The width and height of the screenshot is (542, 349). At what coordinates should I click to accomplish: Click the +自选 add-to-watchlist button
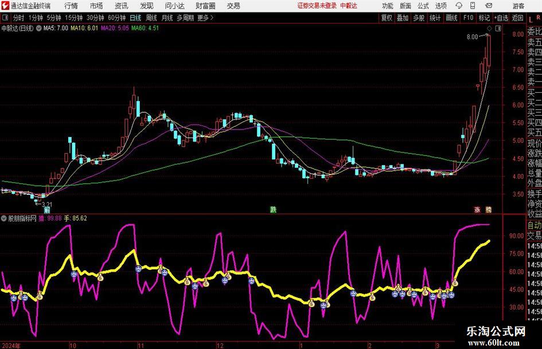pyautogui.click(x=501, y=18)
